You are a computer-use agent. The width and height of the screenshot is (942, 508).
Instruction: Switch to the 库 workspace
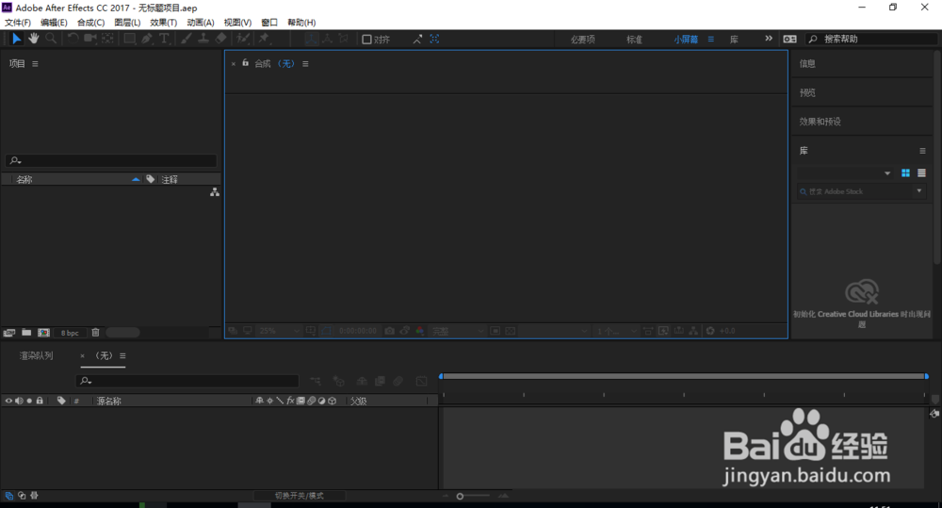[x=734, y=39]
